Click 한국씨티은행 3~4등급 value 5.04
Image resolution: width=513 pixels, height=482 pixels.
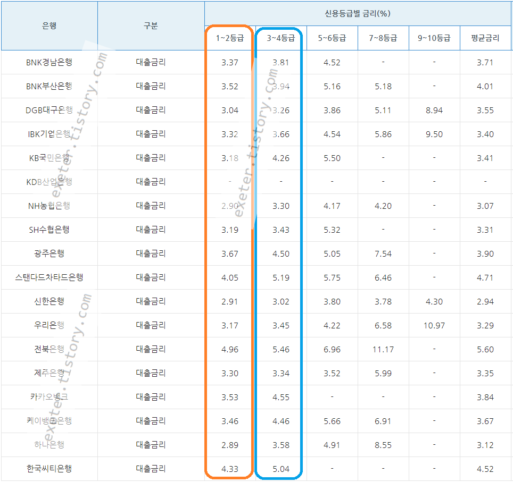[280, 469]
